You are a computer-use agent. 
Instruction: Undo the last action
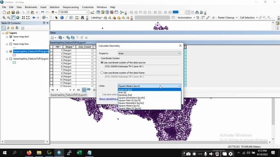coord(42,12)
